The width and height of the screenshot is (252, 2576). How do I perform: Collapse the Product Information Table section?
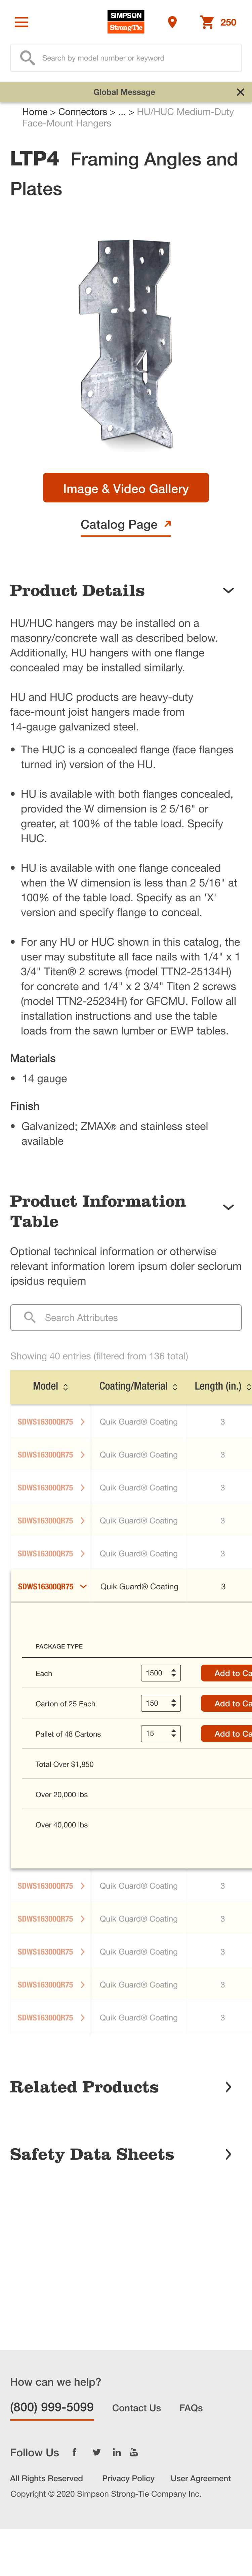pyautogui.click(x=228, y=1207)
